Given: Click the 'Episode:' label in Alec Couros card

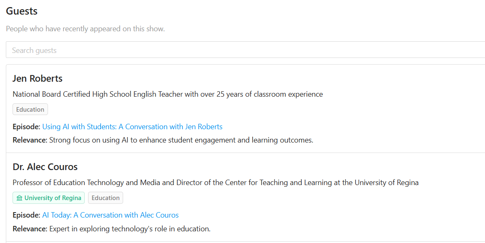Looking at the screenshot, I should pyautogui.click(x=26, y=215).
